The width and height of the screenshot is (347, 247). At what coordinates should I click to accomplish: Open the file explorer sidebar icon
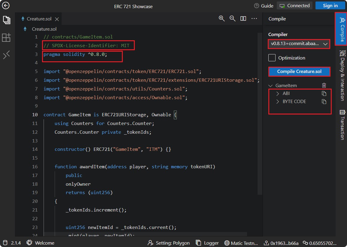[x=6, y=20]
